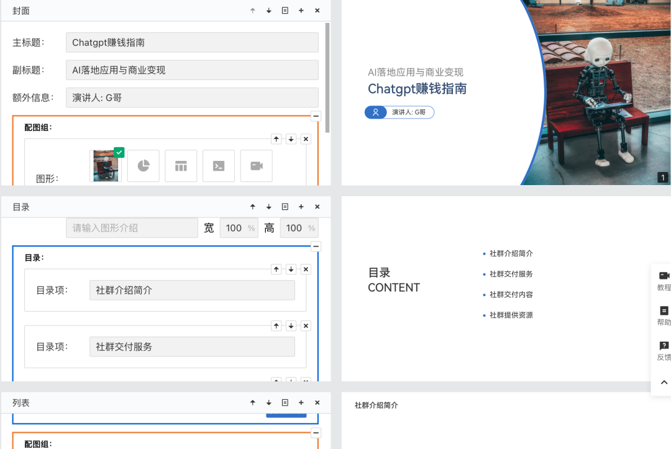Image resolution: width=671 pixels, height=449 pixels.
Task: Remove the 封面 figure item
Action: [306, 139]
